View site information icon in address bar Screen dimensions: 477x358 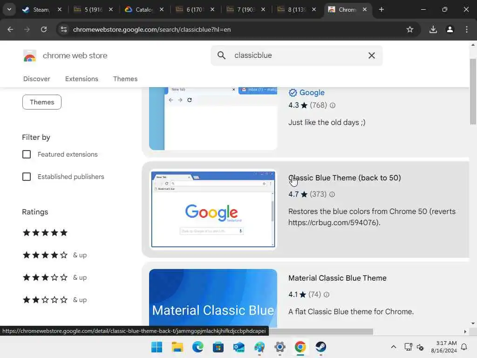[x=63, y=29]
